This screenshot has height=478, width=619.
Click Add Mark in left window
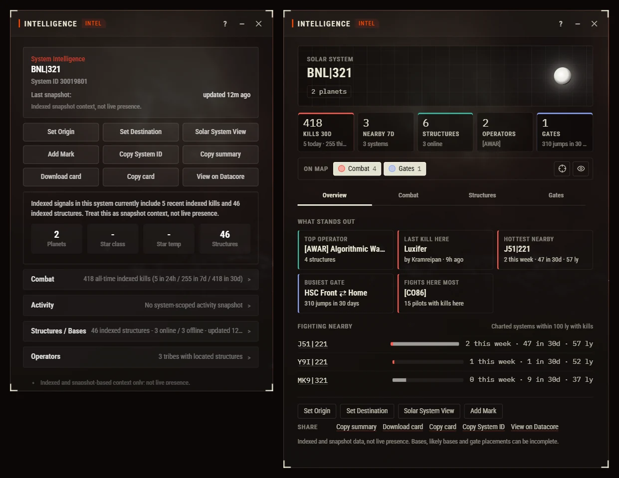click(x=61, y=155)
